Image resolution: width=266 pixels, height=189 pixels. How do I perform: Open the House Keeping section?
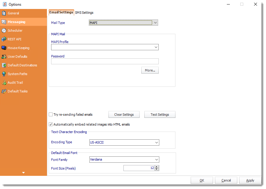click(x=19, y=48)
